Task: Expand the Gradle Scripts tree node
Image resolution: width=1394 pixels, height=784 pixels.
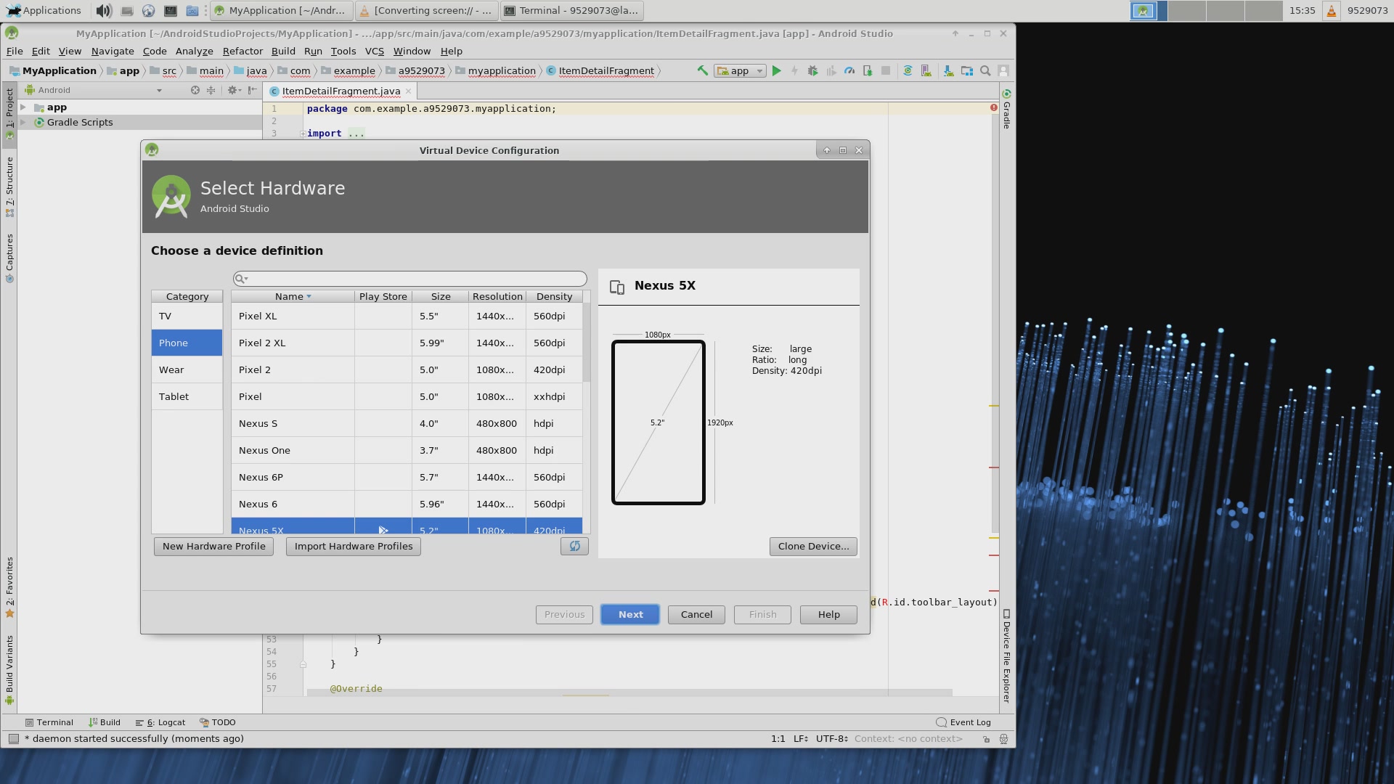Action: pyautogui.click(x=23, y=122)
